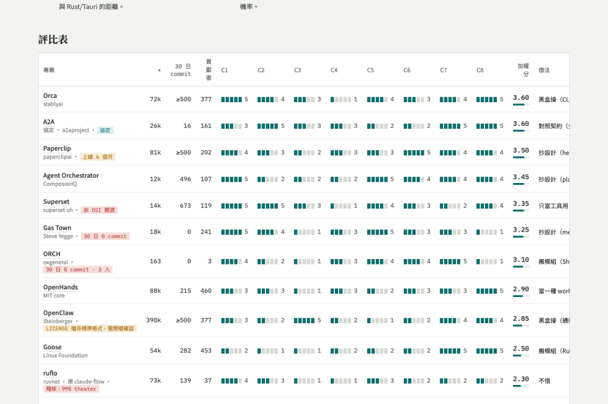Viewport: 608px width, 404px height.
Task: Click the 3.35 weighted score
Action: coord(521,203)
